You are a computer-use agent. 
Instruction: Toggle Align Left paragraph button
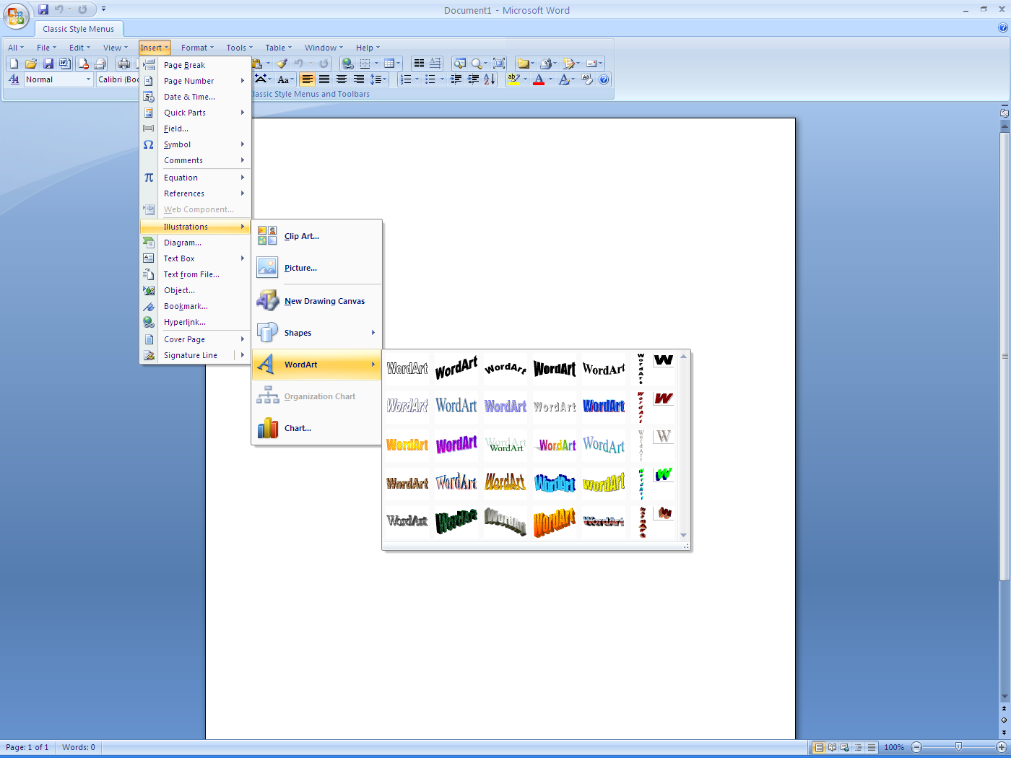pos(308,79)
